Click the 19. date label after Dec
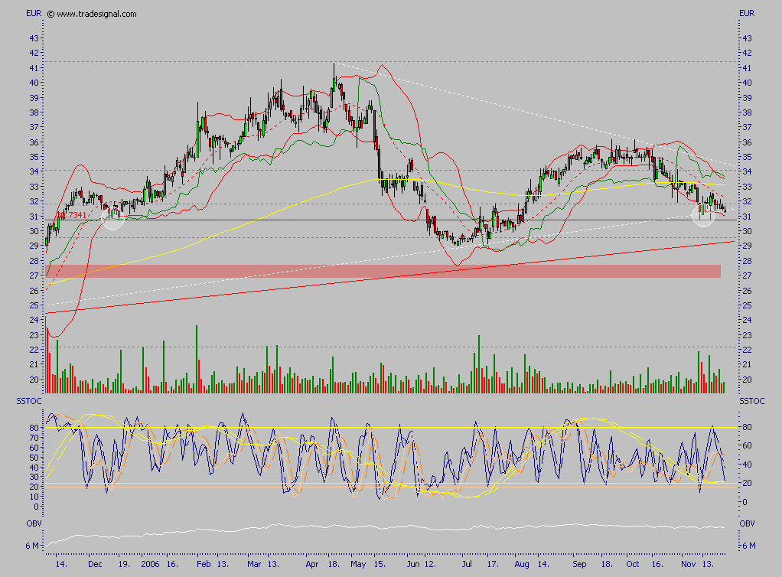Viewport: 782px width, 577px height. coord(124,564)
